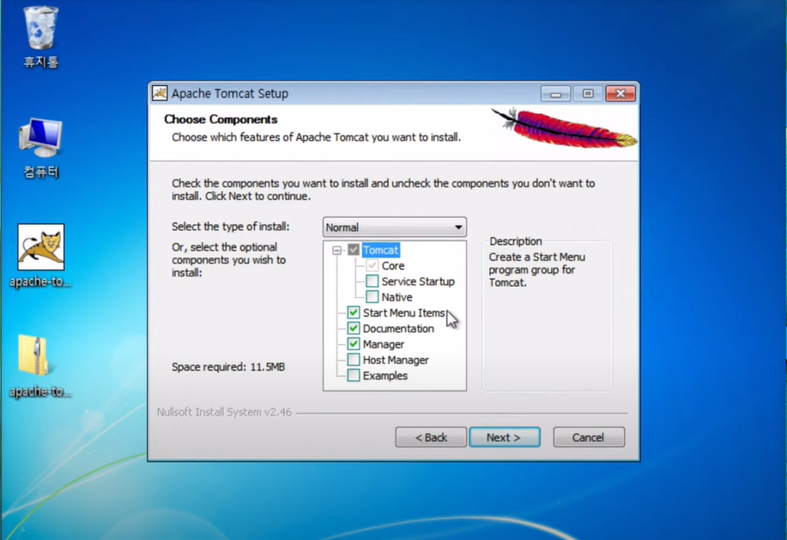Select the Documentation tree label
This screenshot has width=787, height=540.
point(398,329)
